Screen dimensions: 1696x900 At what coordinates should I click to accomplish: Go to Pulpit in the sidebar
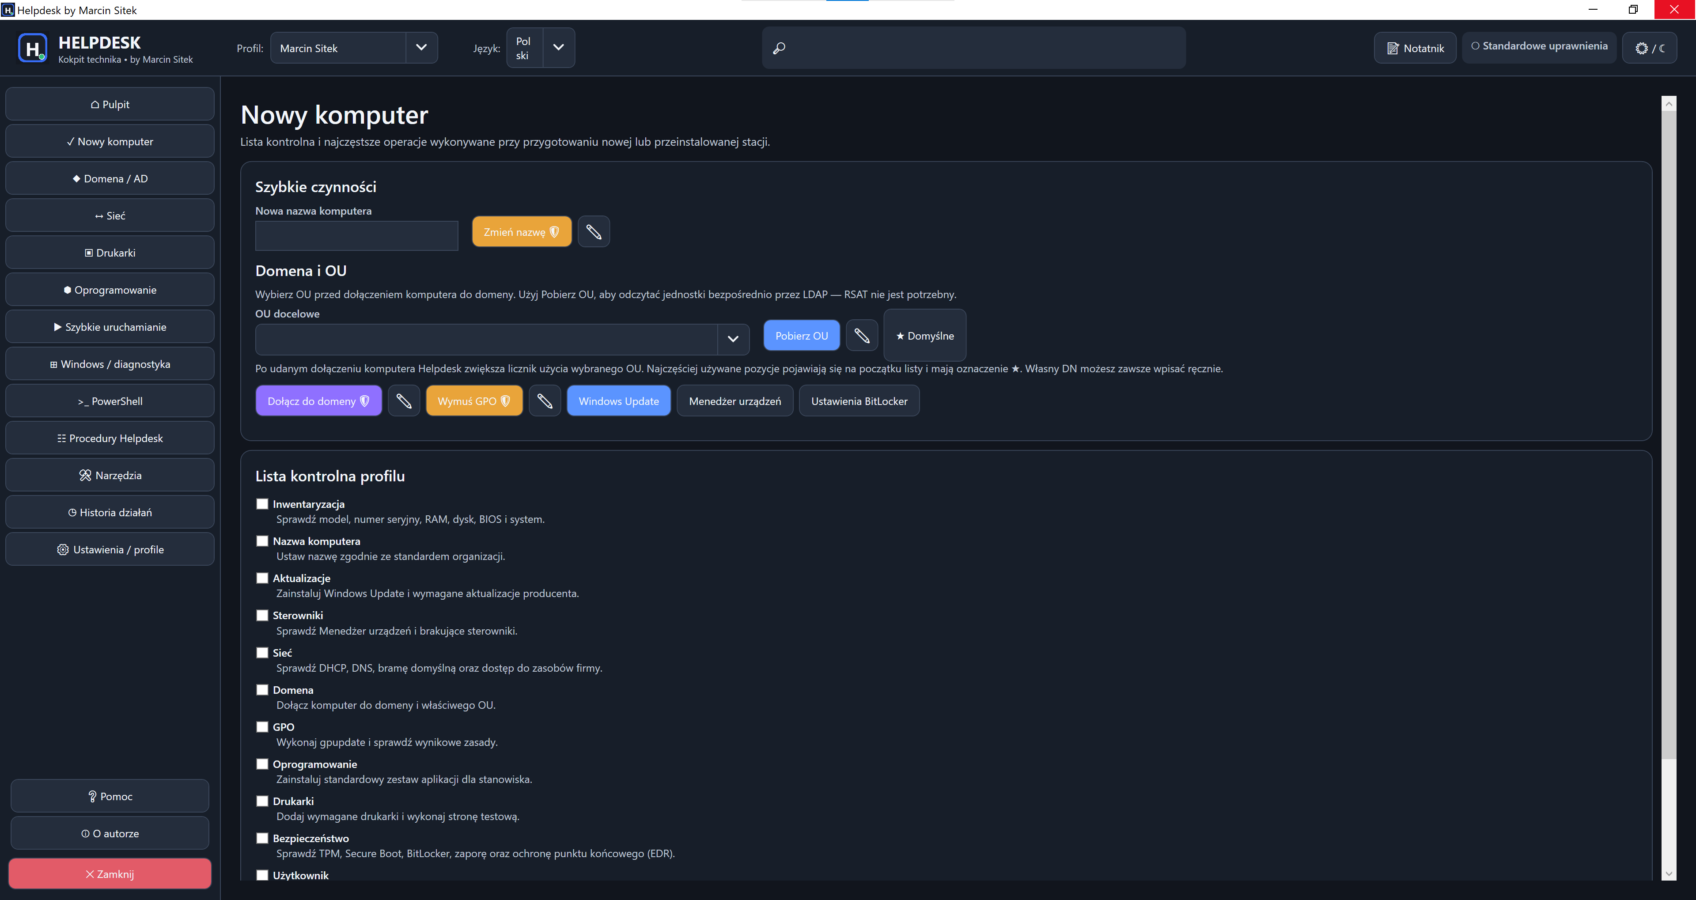[x=110, y=104]
